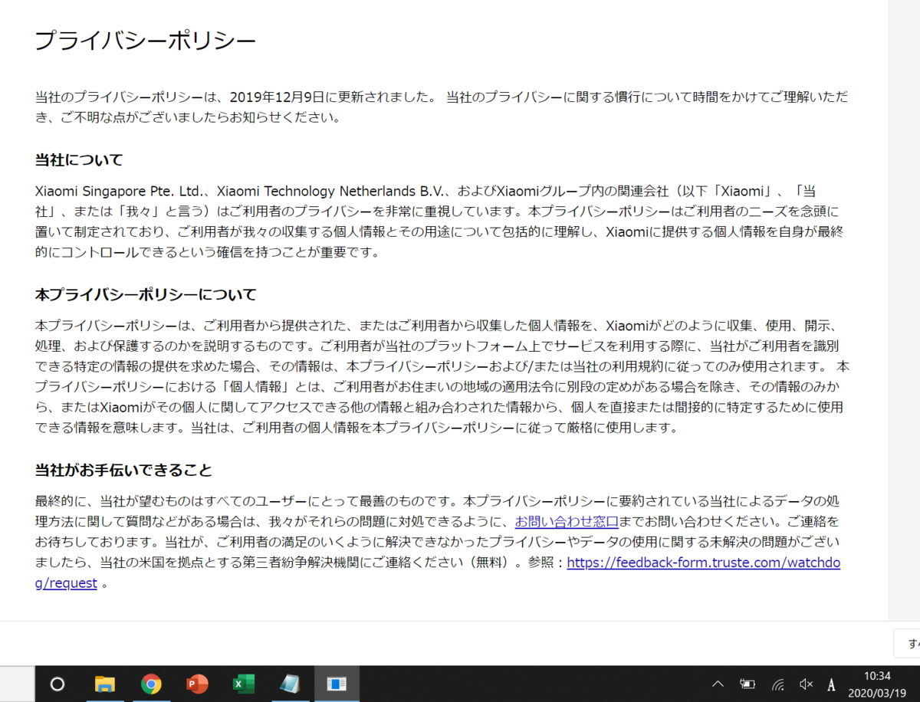Expand hidden system tray icons
This screenshot has height=702, width=920.
coord(718,684)
